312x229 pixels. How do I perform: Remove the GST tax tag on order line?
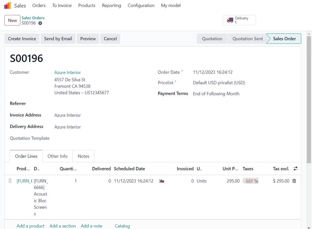pyautogui.click(x=251, y=181)
